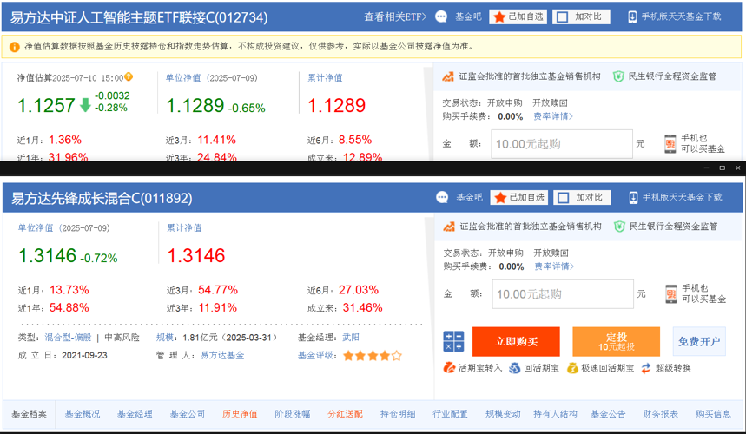Select the 阶段涨幅 tab
Viewport: 746px width, 434px height.
293,414
